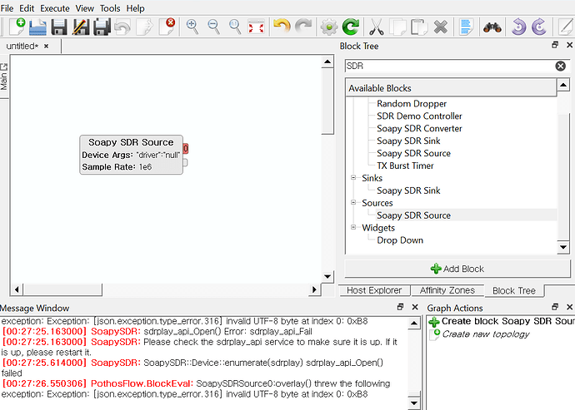Click canvas horizontal scrollbar right arrow
The image size is (575, 410).
314,289
